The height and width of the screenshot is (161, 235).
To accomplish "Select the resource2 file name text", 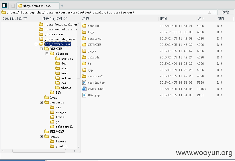I will [95, 76].
